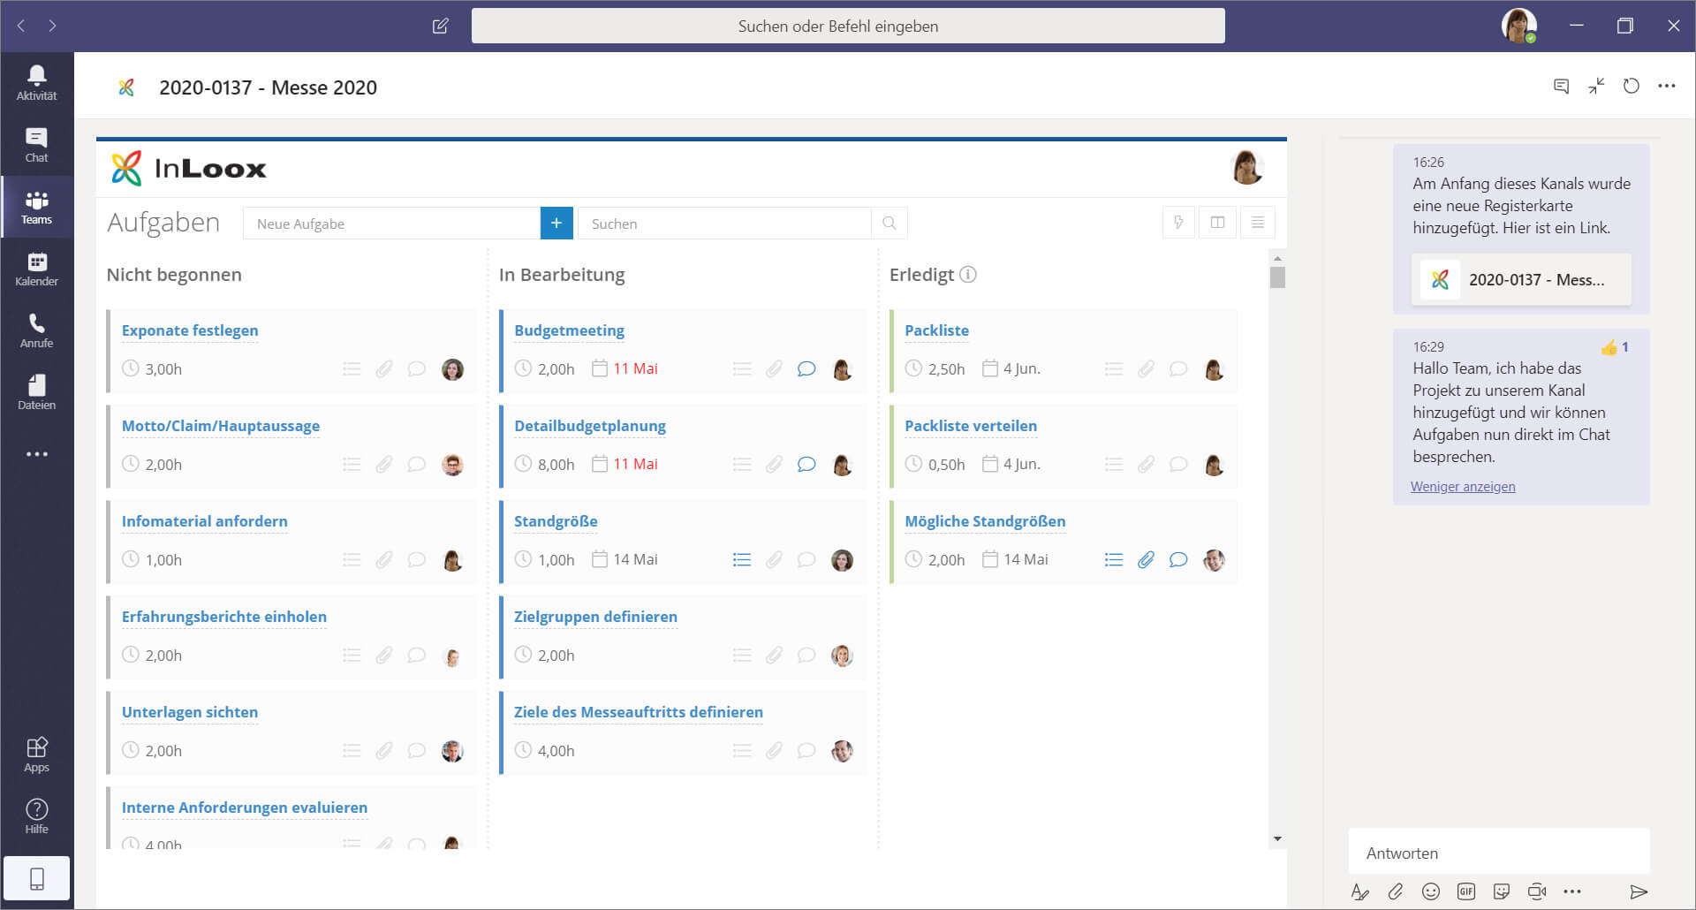Open the user profile avatar in title bar
Image resolution: width=1696 pixels, height=910 pixels.
1518,26
